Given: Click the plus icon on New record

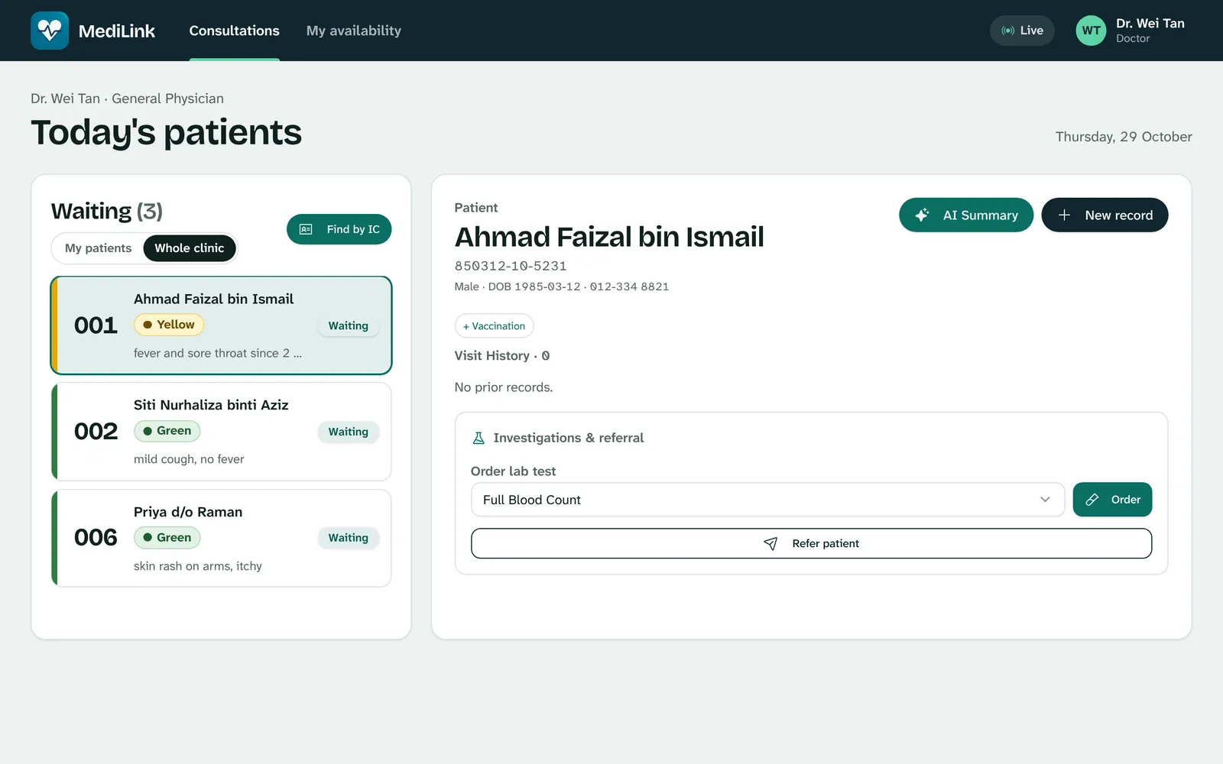Looking at the screenshot, I should click(1064, 215).
